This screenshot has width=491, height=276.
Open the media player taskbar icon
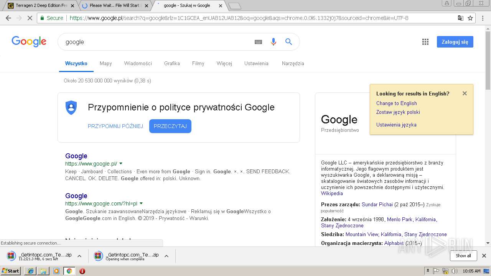pos(56,271)
